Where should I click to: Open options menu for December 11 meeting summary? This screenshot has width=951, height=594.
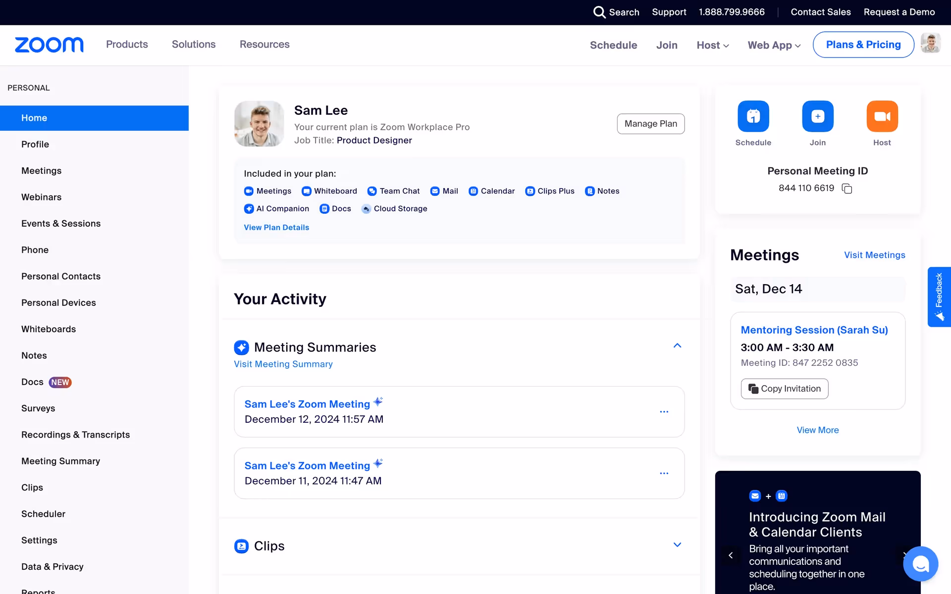pyautogui.click(x=664, y=473)
